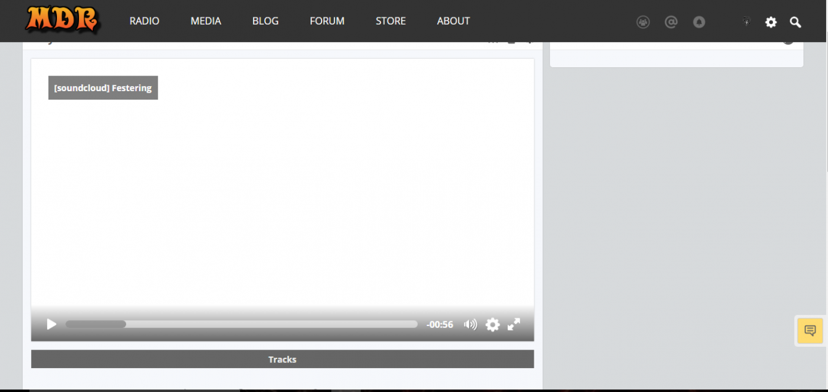Play the Festering track
The image size is (828, 392).
coord(52,324)
